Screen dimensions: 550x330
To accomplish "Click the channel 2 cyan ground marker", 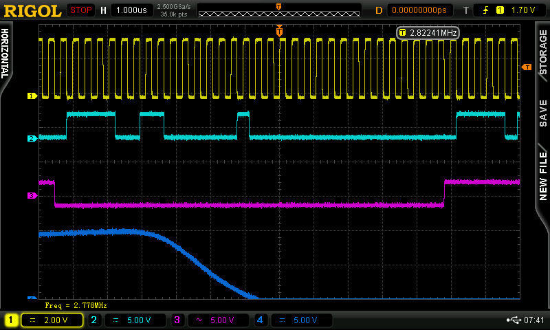I will (32, 138).
